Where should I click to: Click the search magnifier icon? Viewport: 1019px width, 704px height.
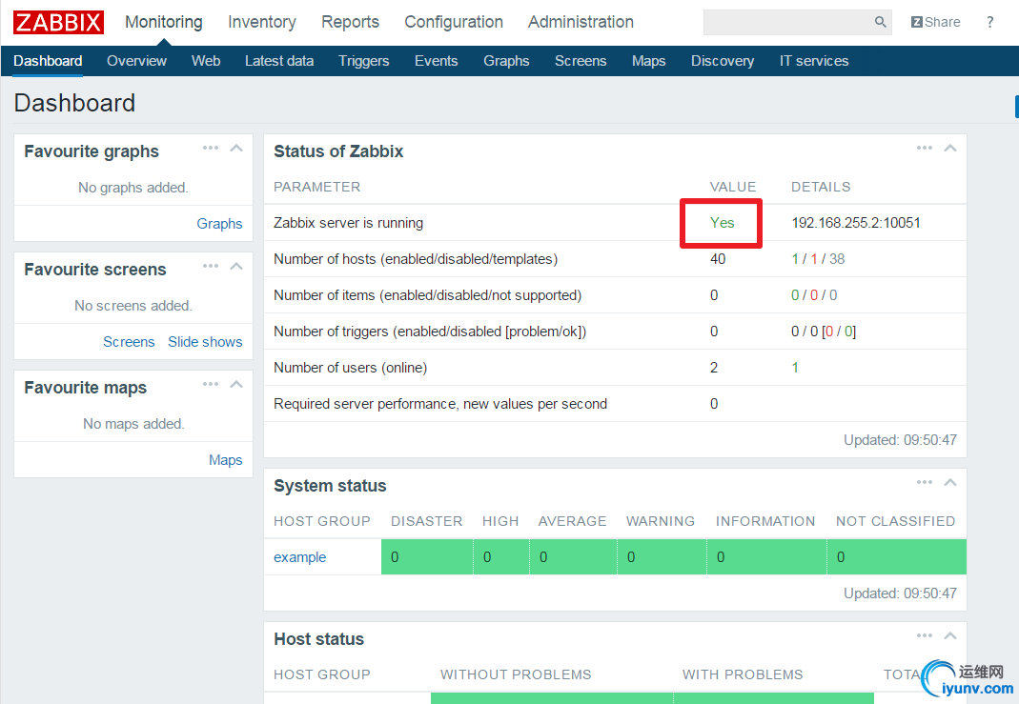click(880, 22)
